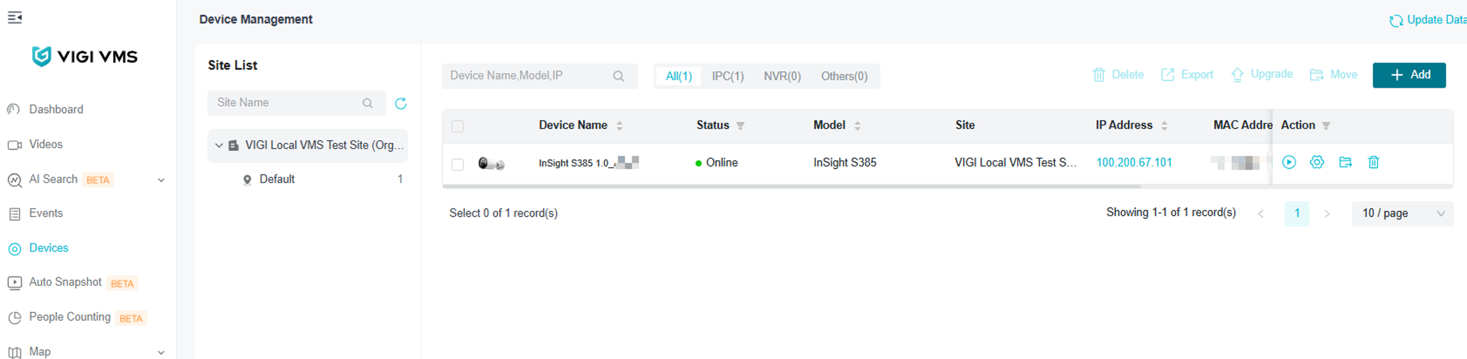Go to next page arrow
The image size is (1467, 359).
click(x=1327, y=214)
